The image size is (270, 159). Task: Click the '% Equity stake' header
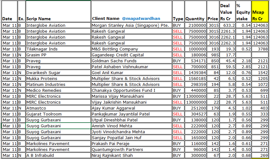[244, 12]
